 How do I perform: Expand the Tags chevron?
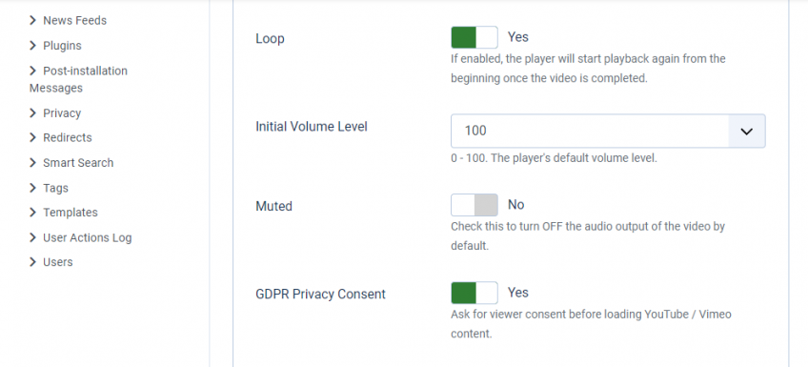pyautogui.click(x=33, y=188)
